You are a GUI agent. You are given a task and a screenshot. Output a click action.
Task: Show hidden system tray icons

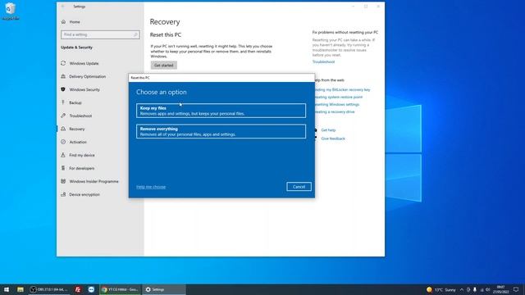point(462,289)
